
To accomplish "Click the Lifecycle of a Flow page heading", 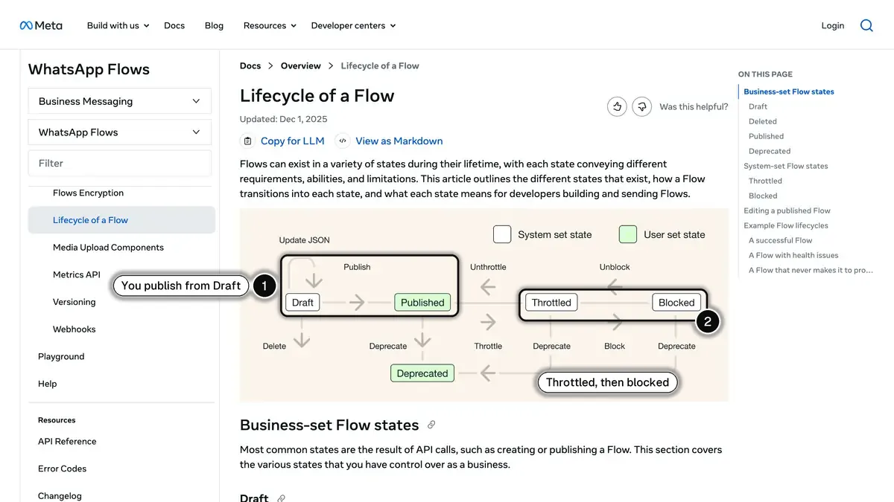I will tap(317, 96).
